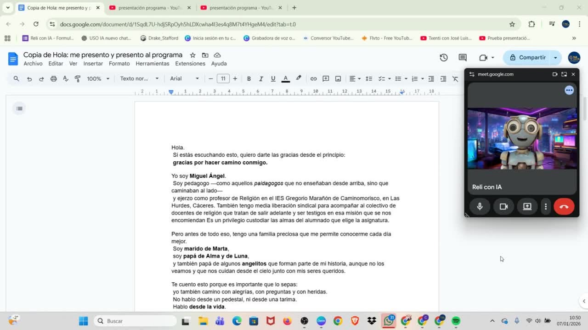Open the Ver menu
The height and width of the screenshot is (330, 588).
tap(73, 64)
